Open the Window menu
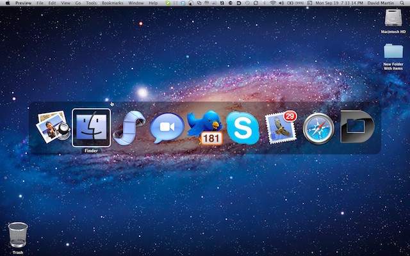The width and height of the screenshot is (410, 256). coord(136,3)
